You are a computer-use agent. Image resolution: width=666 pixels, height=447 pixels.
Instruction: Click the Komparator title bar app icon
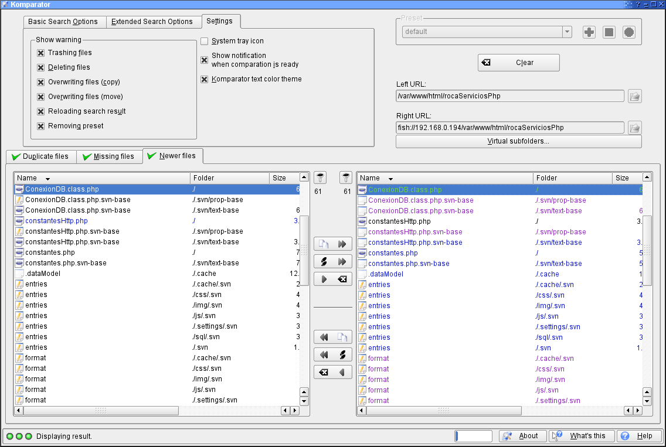point(5,4)
